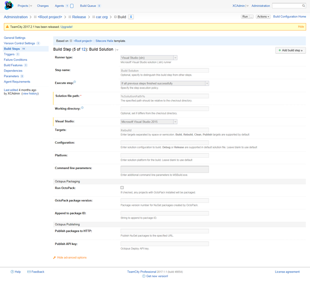Click the build info icon next to Build
Viewport: 310px width, 287px height.
tap(131, 17)
